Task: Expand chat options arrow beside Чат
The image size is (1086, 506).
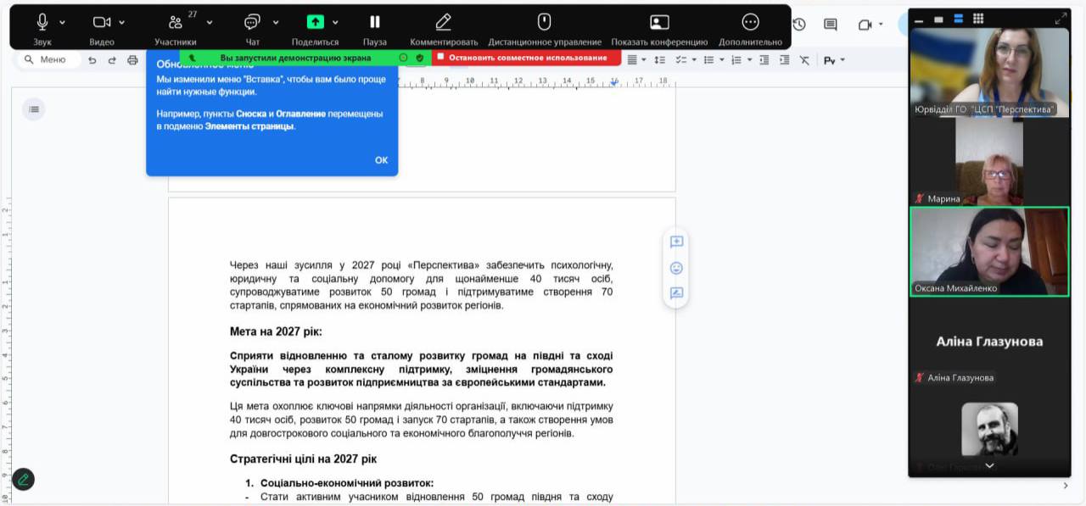Action: click(276, 23)
